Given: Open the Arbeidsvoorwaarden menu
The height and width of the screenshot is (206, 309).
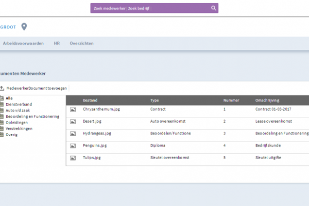Looking at the screenshot, I should [x=23, y=44].
